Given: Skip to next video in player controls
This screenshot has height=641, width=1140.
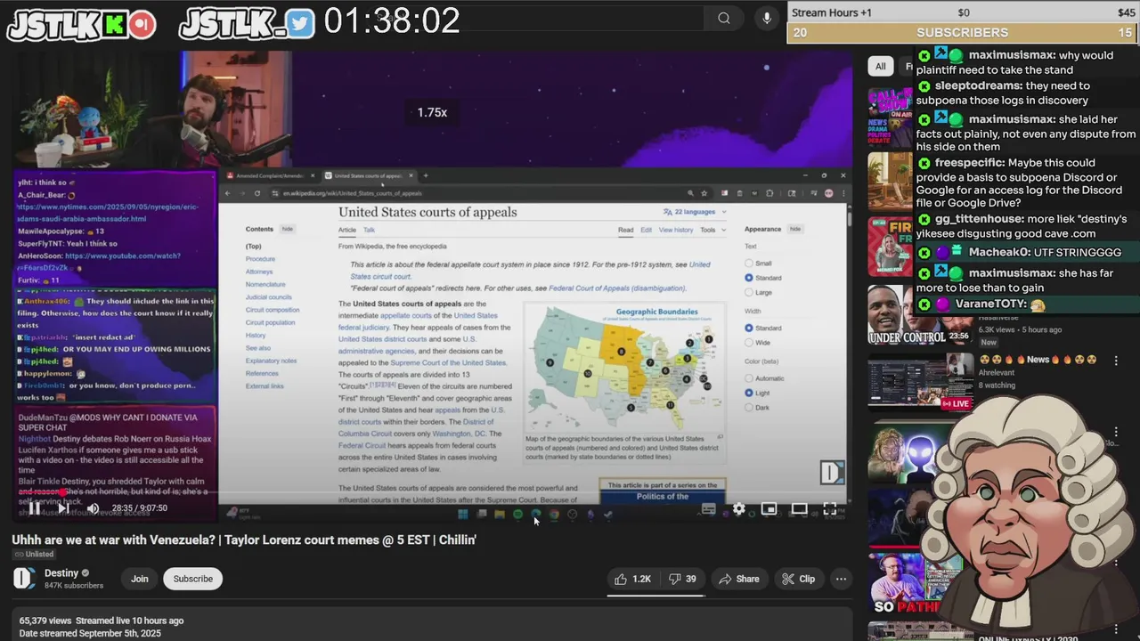Looking at the screenshot, I should click(64, 508).
